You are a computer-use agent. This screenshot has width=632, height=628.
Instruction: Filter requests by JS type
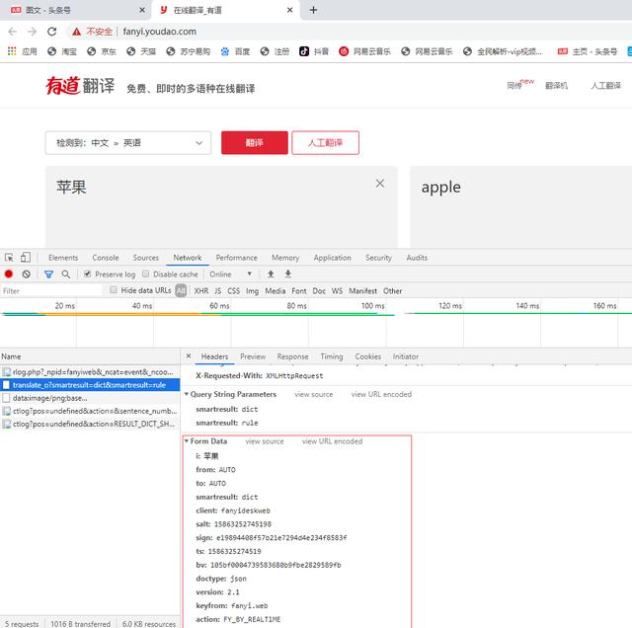pos(217,290)
